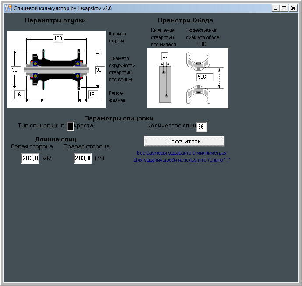The height and width of the screenshot is (286, 302).
Task: Click the app icon in the title bar
Action: [x=7, y=8]
